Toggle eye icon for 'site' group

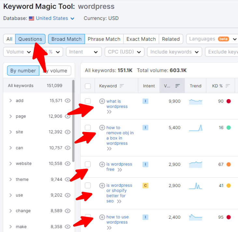point(67,132)
